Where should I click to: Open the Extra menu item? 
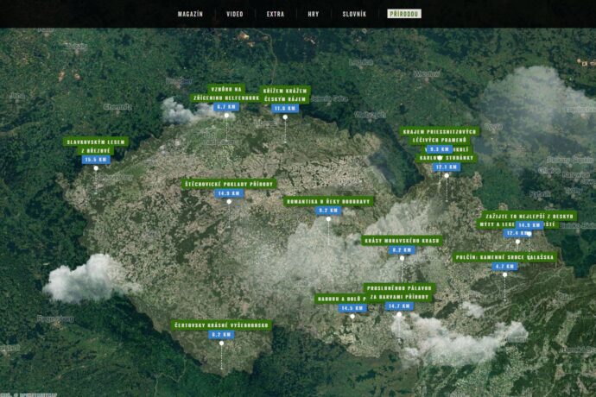276,14
